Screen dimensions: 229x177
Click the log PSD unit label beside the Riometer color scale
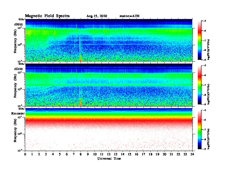tap(208, 139)
